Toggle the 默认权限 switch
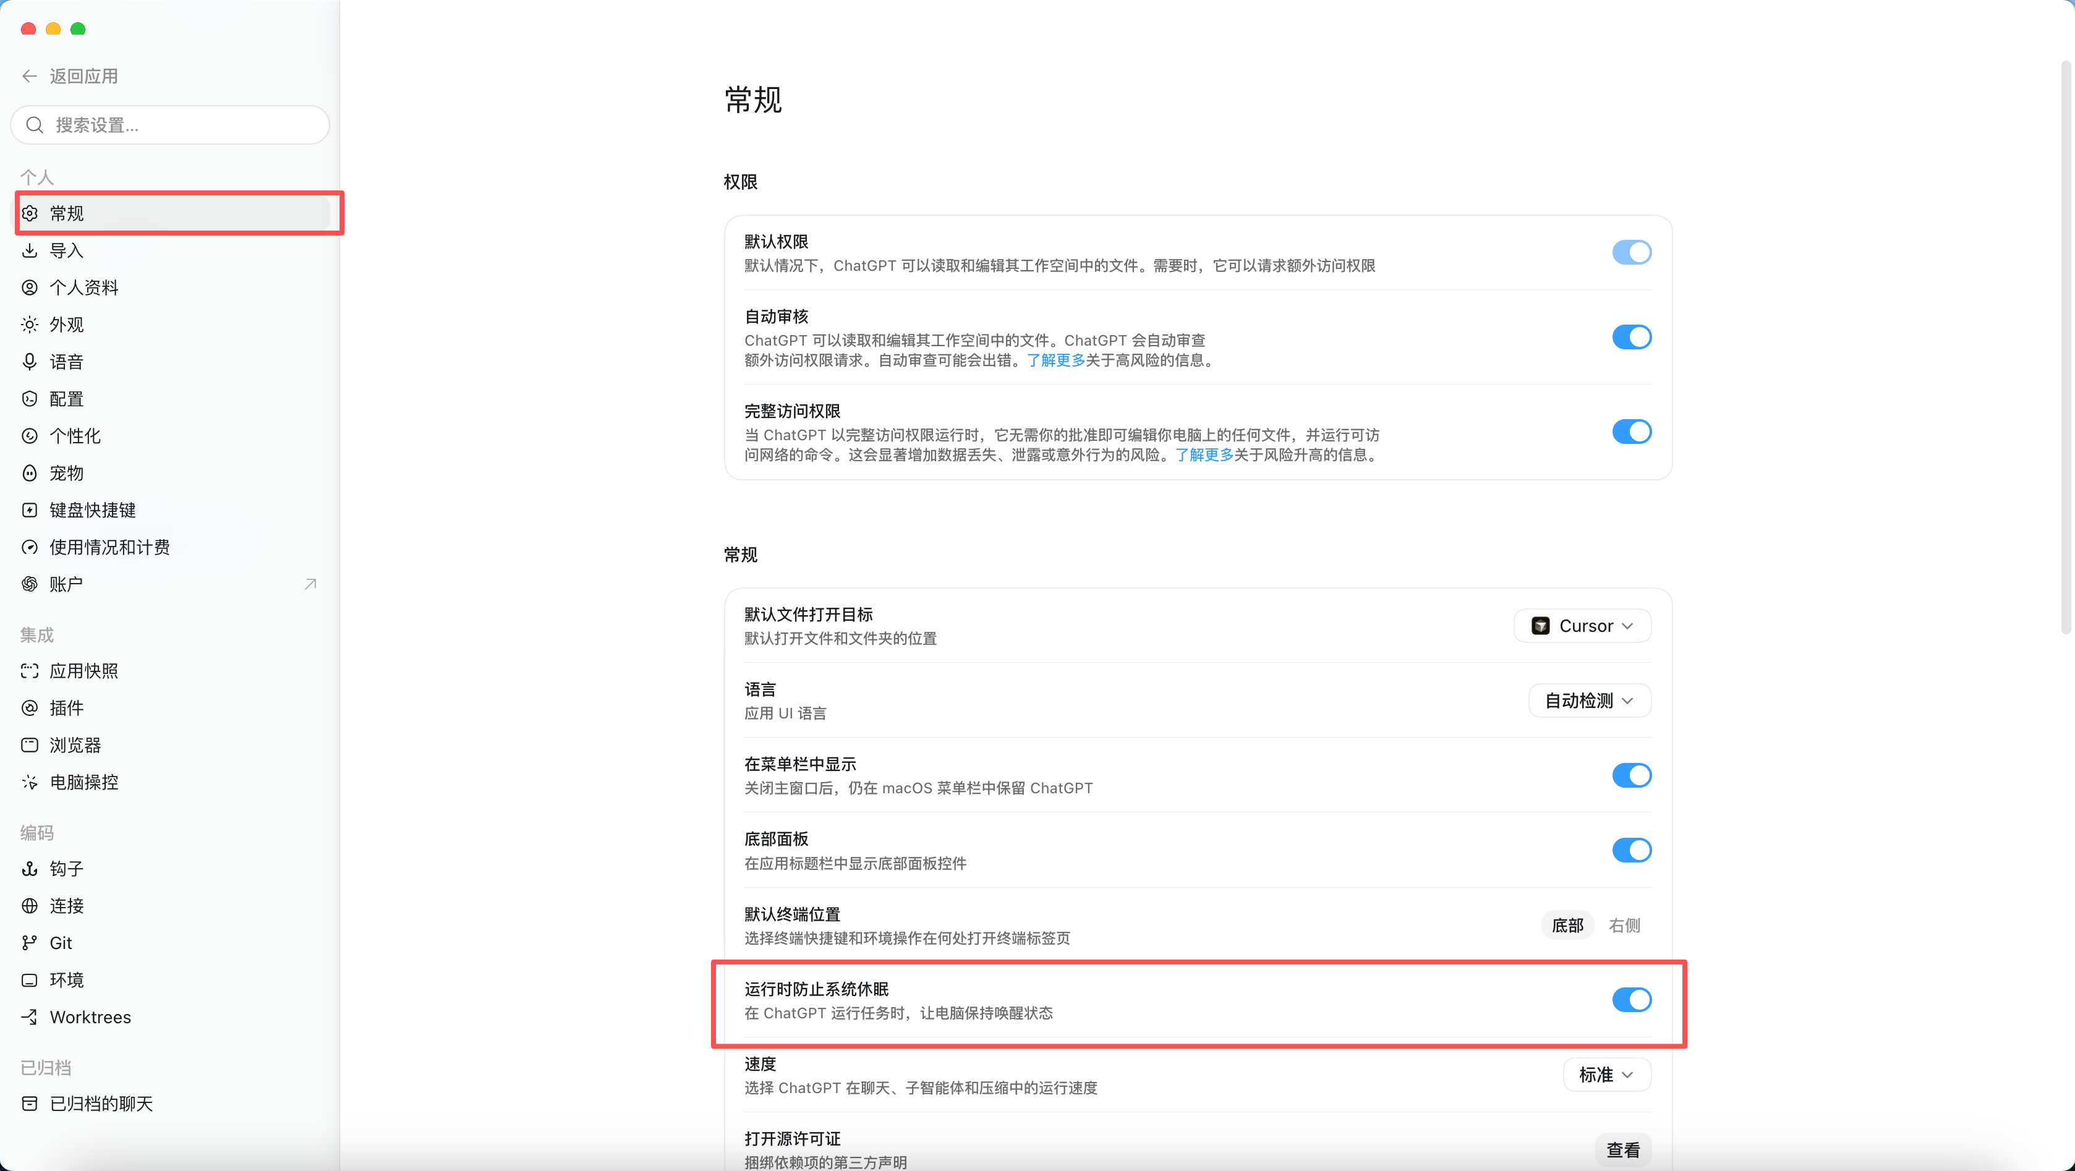The image size is (2075, 1171). (1631, 252)
